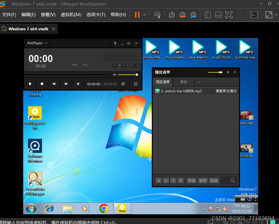Open the 帮助(H) menu

(x=118, y=15)
